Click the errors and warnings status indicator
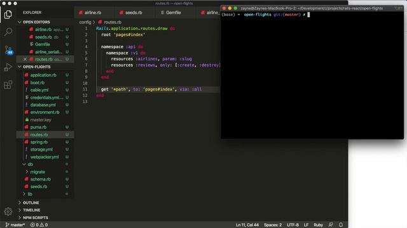Screen dimensions: 407x228 (x=39, y=225)
